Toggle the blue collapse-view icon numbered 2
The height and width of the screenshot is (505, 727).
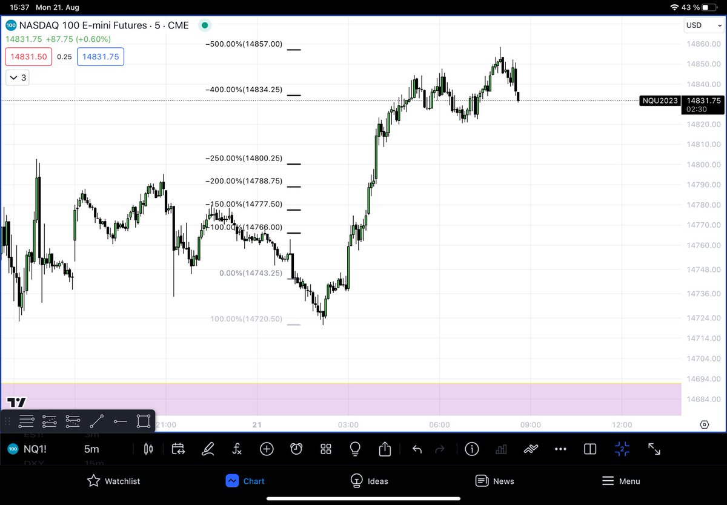pyautogui.click(x=622, y=449)
